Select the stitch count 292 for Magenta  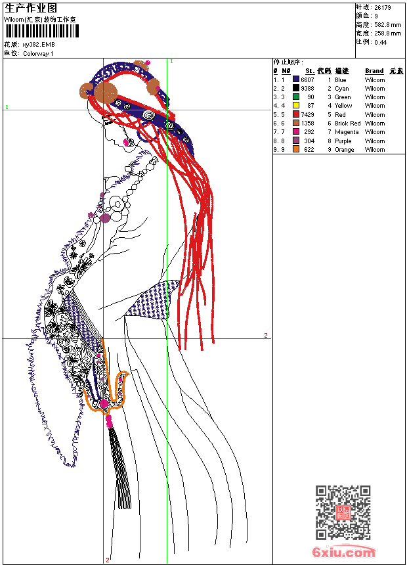(309, 132)
